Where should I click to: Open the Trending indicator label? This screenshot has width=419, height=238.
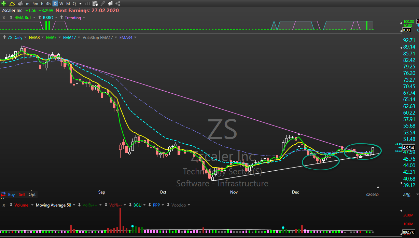pyautogui.click(x=73, y=17)
